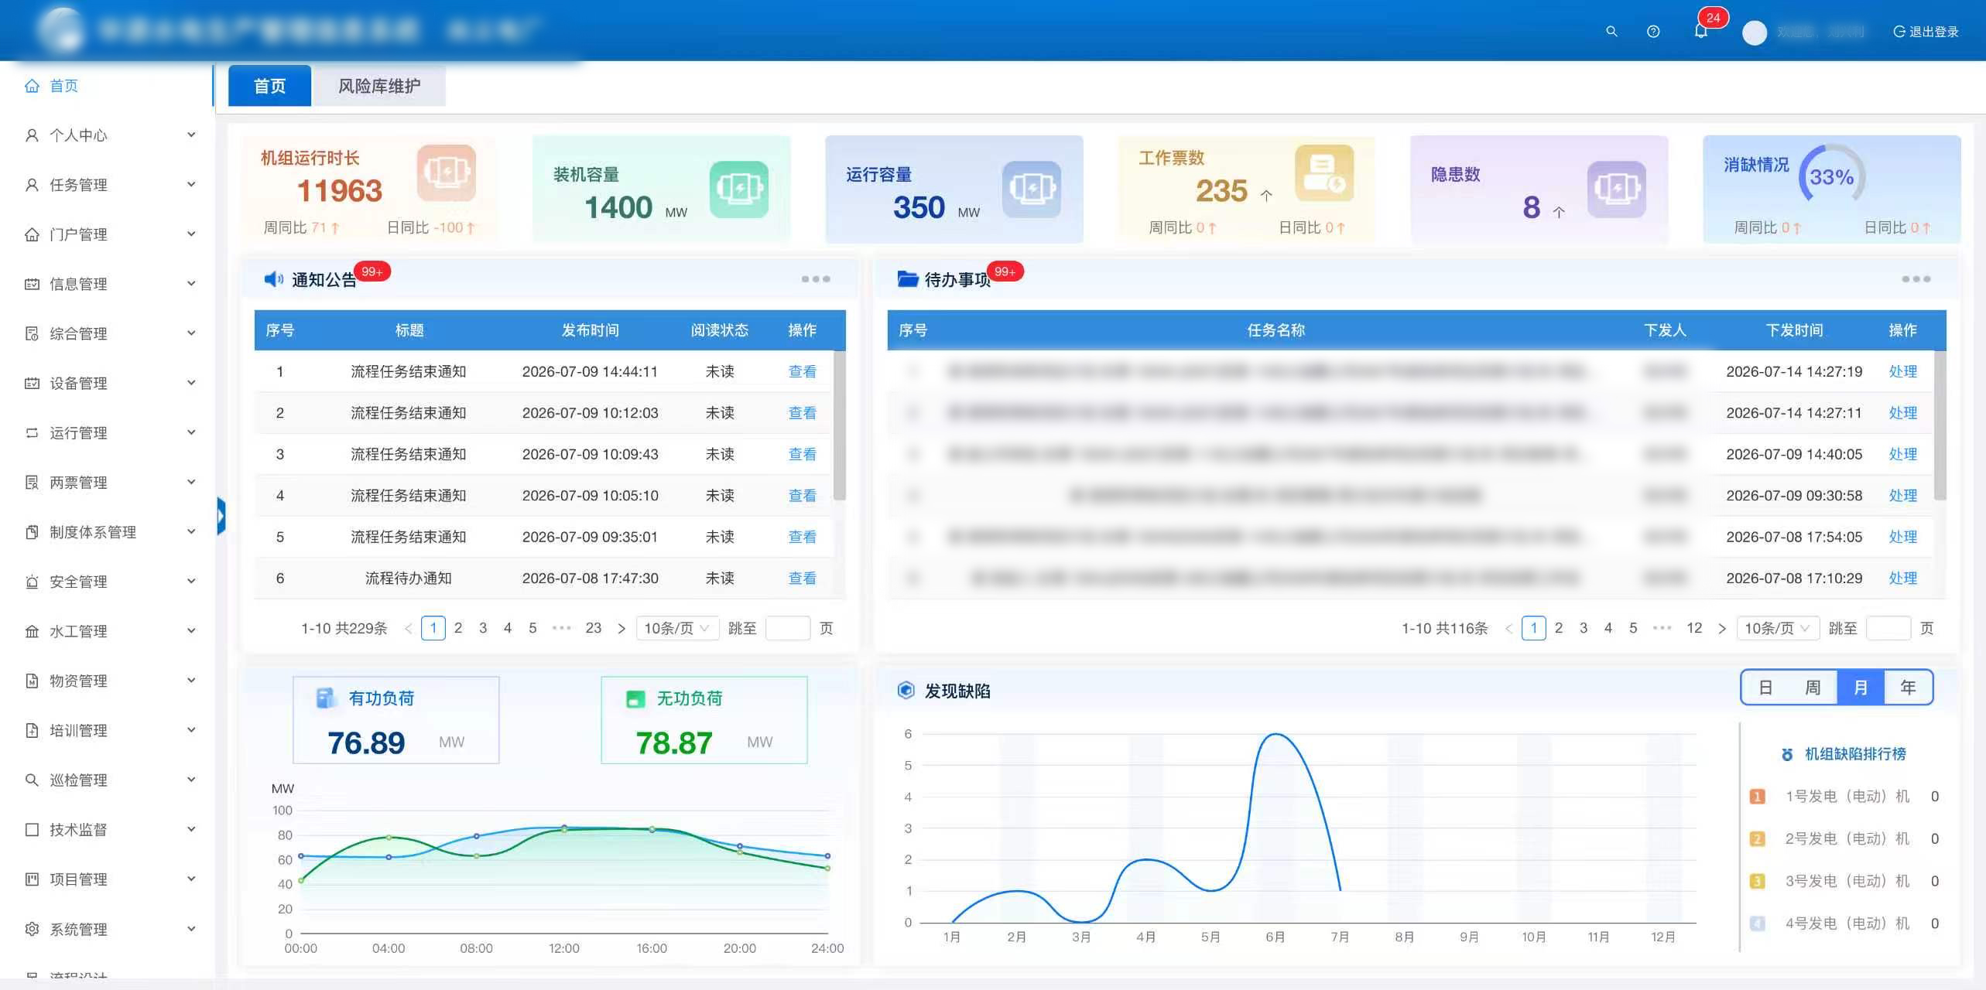Expand the 个人中心 chevron

click(x=191, y=135)
